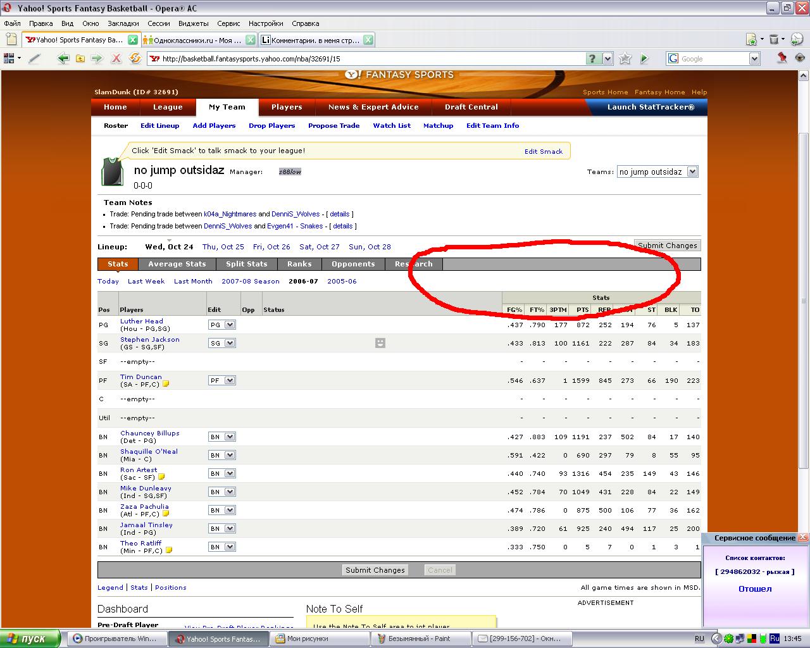810x648 pixels.
Task: Open Luther Head position dropdown
Action: 221,325
